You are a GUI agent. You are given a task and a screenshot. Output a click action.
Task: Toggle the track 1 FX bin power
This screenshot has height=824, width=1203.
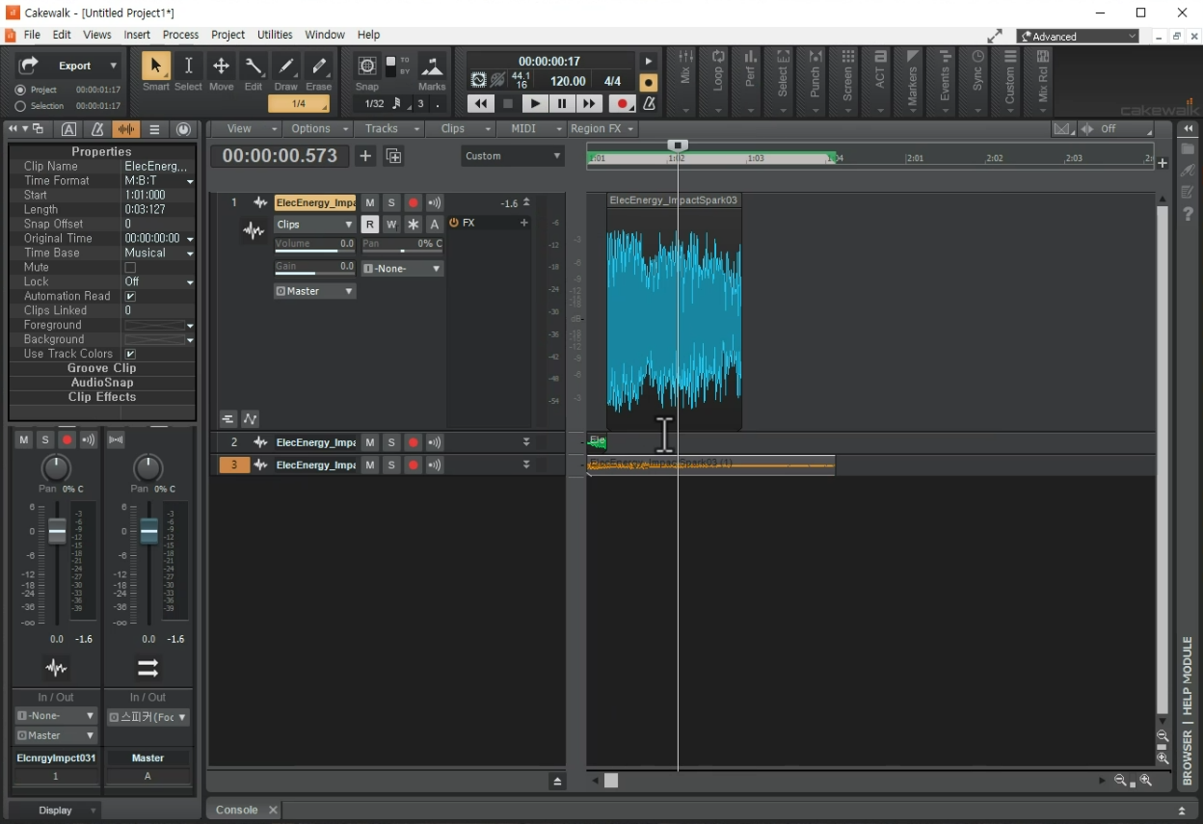tap(454, 223)
